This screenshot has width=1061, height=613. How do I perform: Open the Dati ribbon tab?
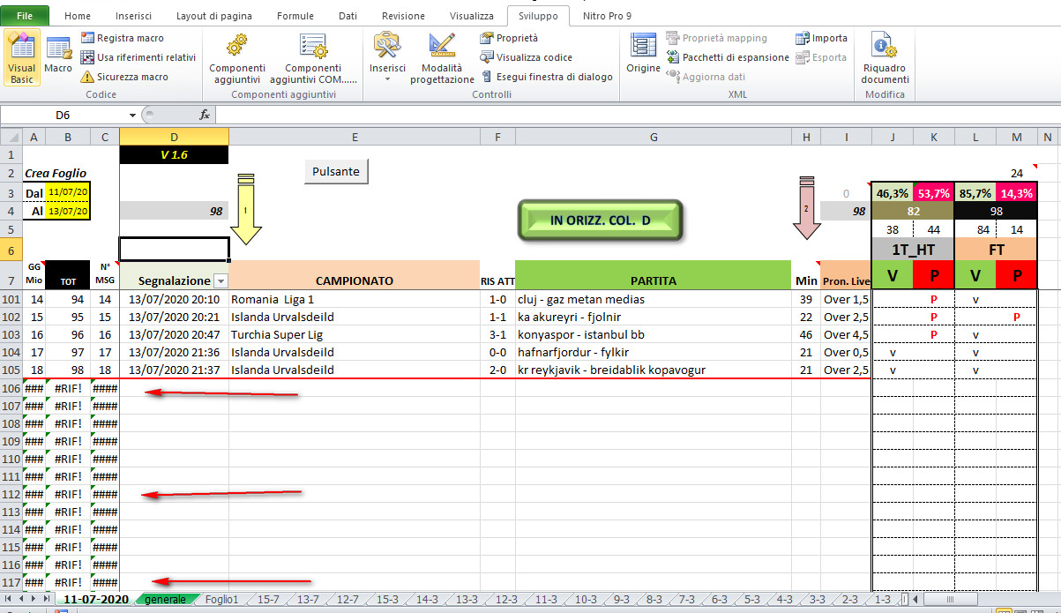tap(347, 16)
